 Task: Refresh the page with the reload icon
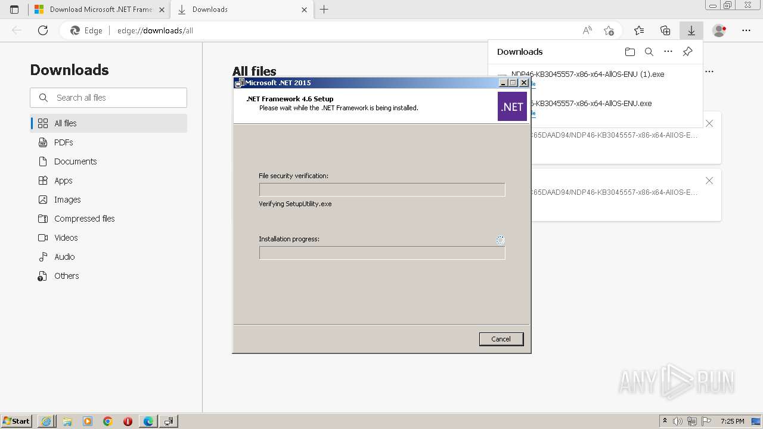(x=43, y=30)
